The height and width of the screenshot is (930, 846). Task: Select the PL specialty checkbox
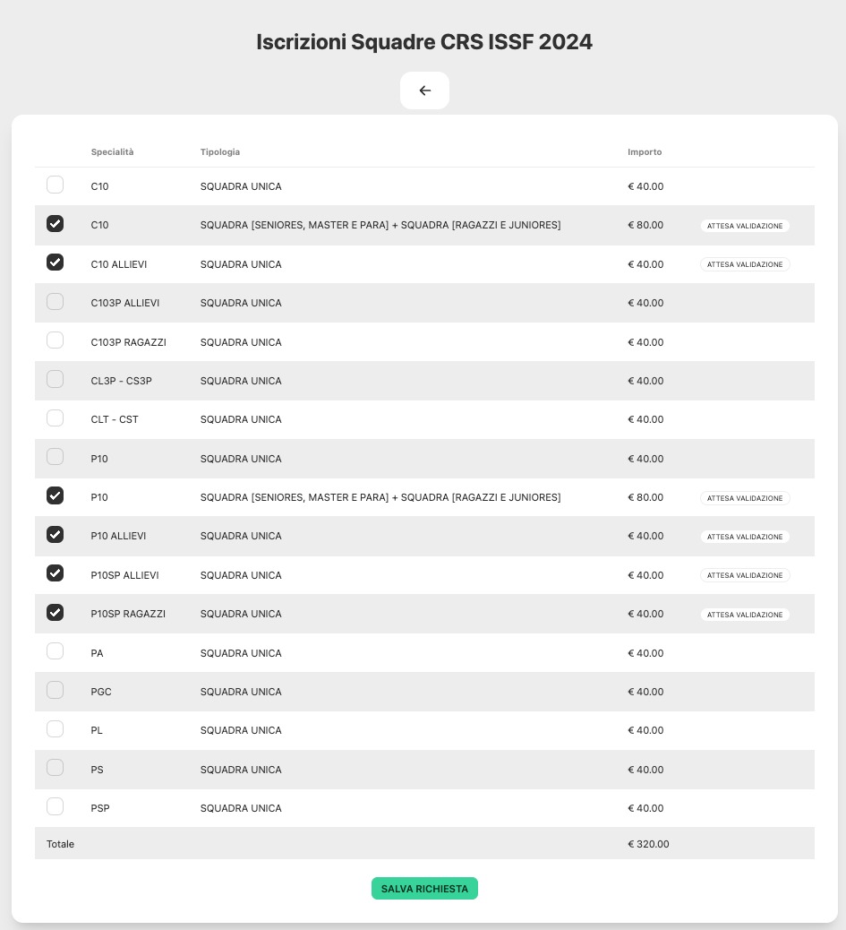click(56, 729)
